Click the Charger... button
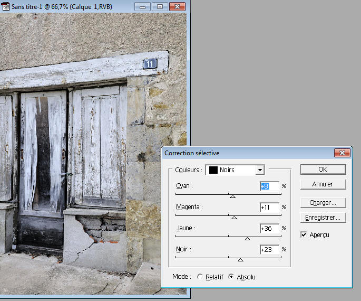Image resolution: width=361 pixels, height=301 pixels. [323, 202]
